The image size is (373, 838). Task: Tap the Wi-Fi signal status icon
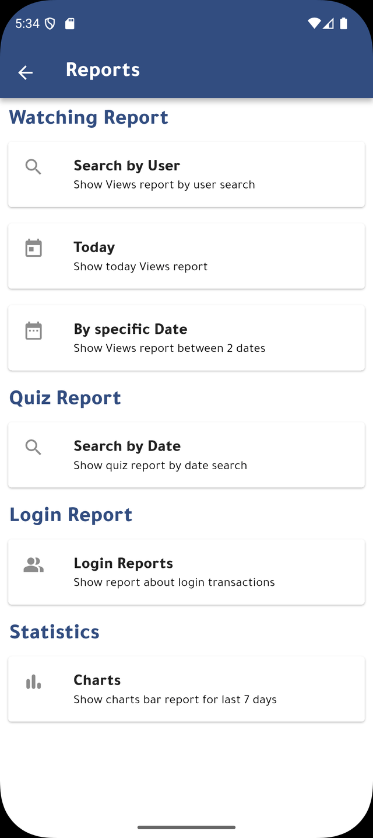pyautogui.click(x=314, y=24)
